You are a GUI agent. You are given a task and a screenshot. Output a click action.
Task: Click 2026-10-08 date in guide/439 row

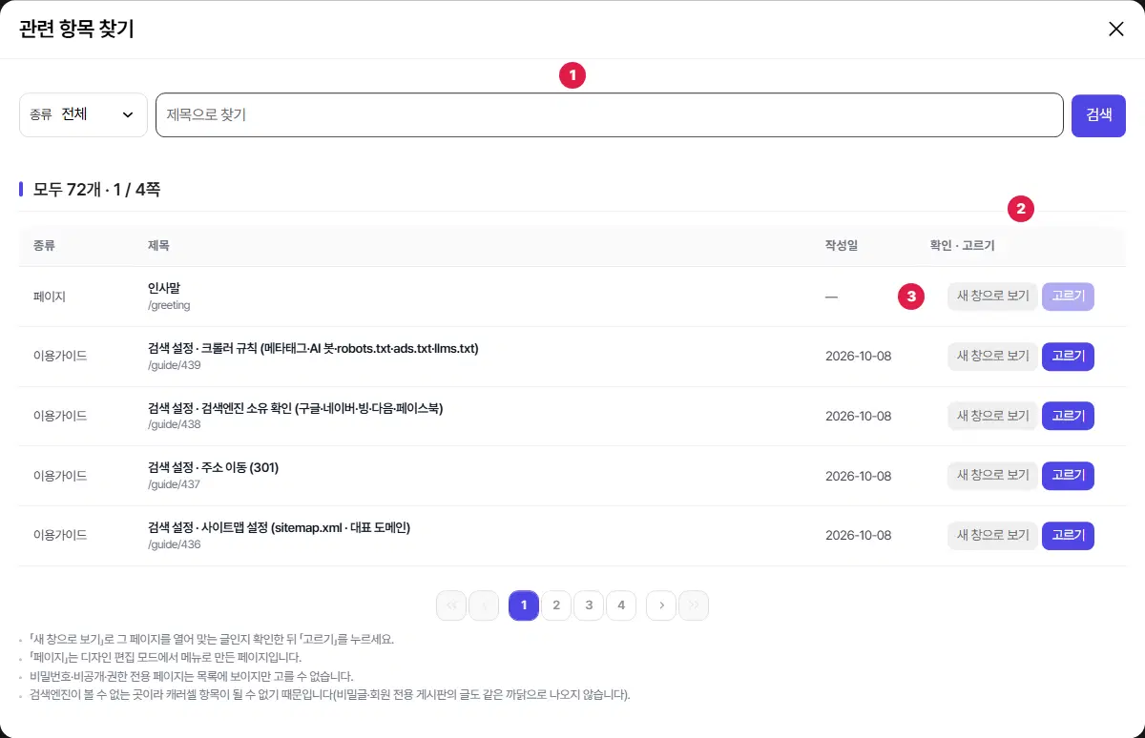(858, 357)
